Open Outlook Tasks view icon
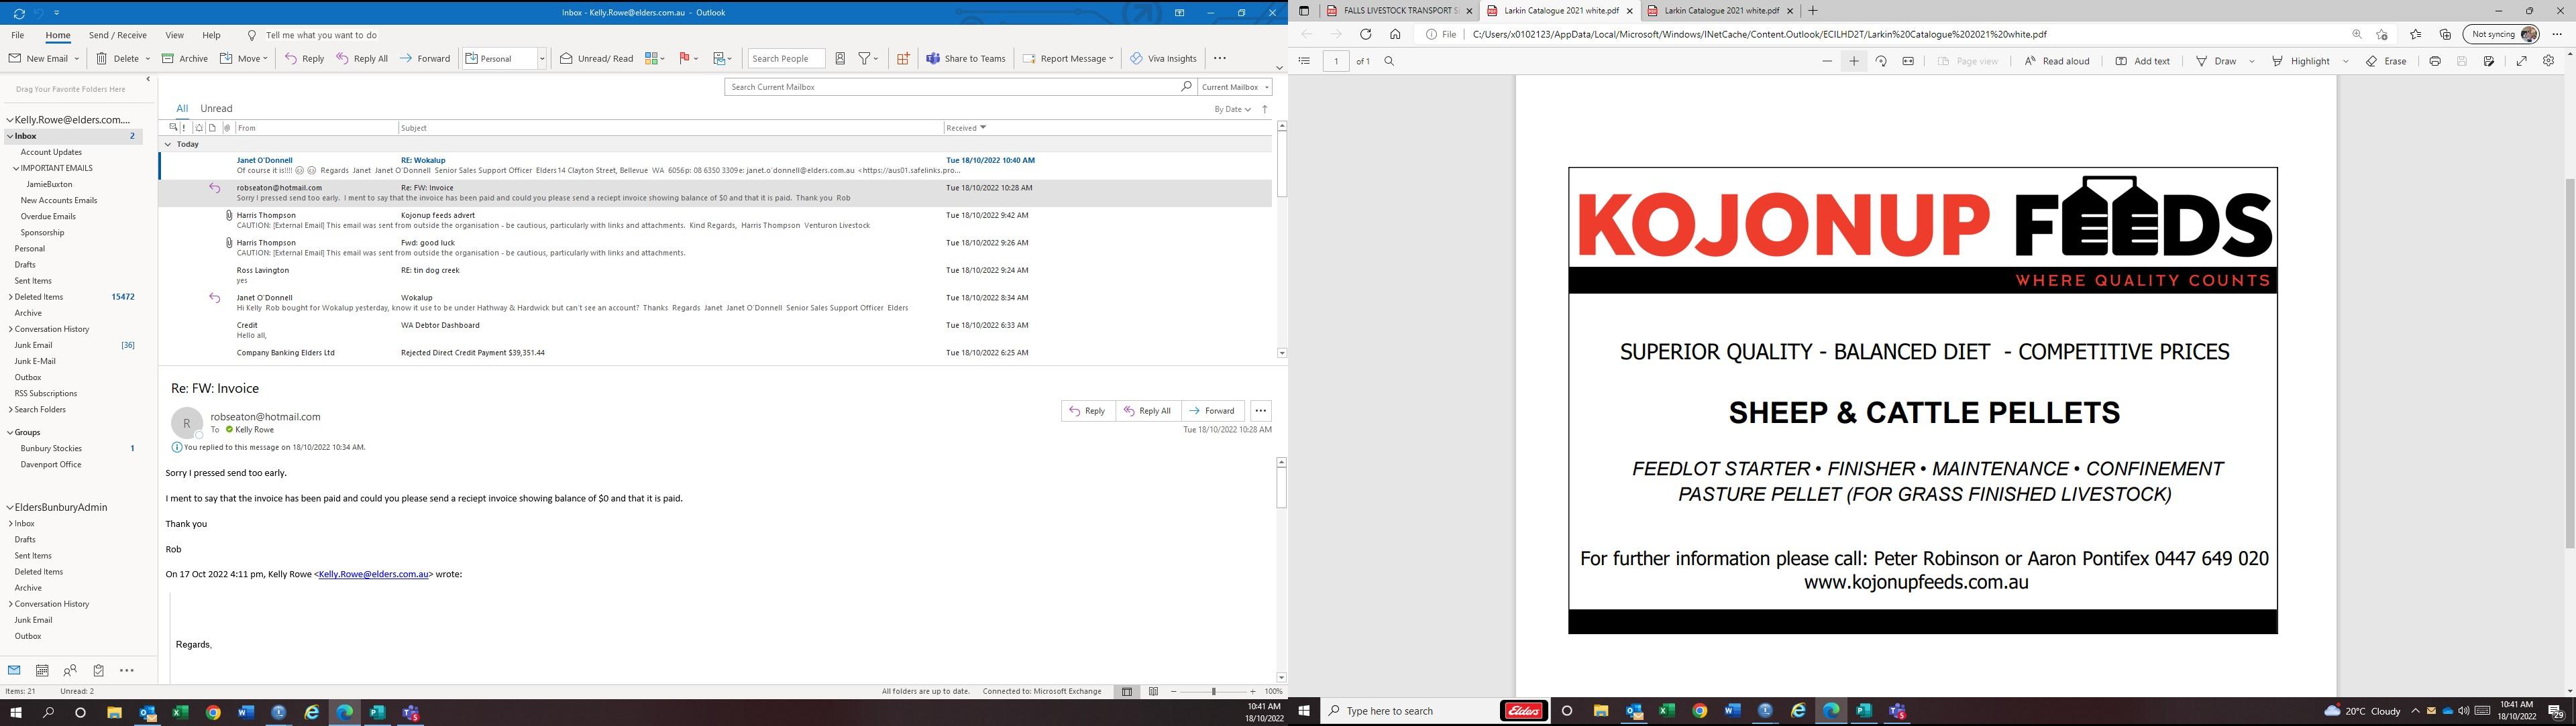Screen dimensions: 2576x726 pyautogui.click(x=98, y=671)
